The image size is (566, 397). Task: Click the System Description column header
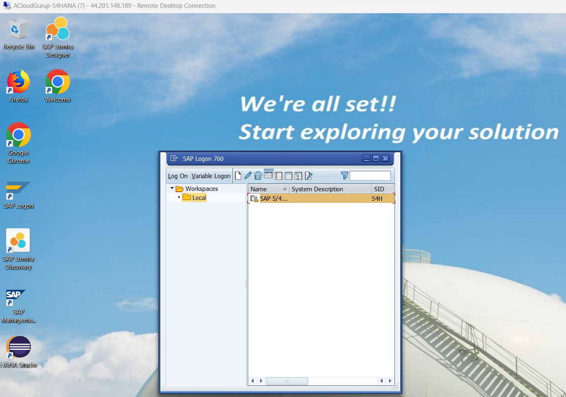coord(329,189)
